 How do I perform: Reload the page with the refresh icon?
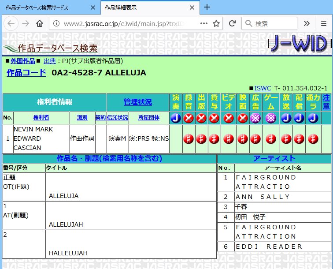232,23
